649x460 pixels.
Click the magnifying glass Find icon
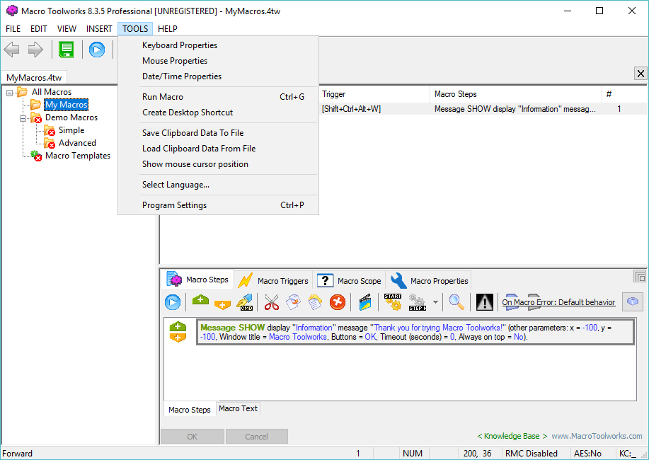click(x=456, y=302)
